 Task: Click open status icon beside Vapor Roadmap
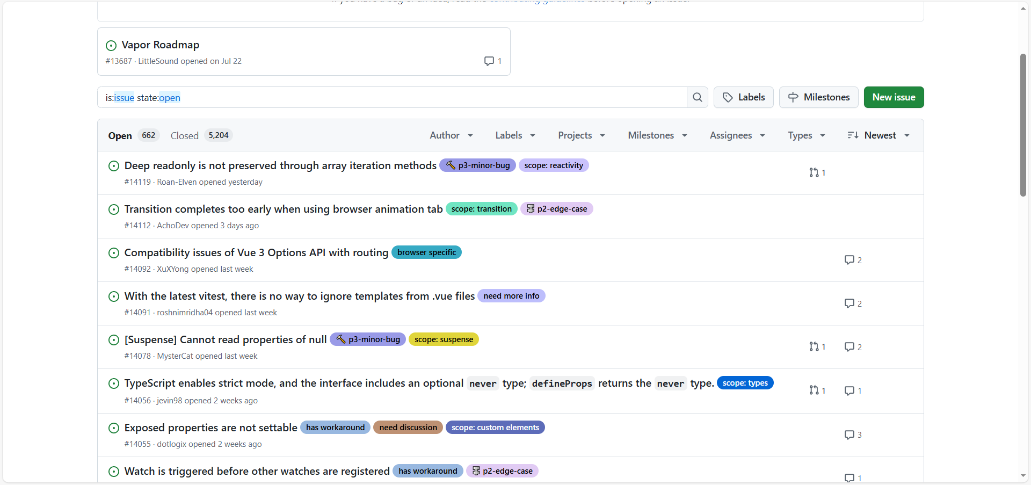coord(111,46)
